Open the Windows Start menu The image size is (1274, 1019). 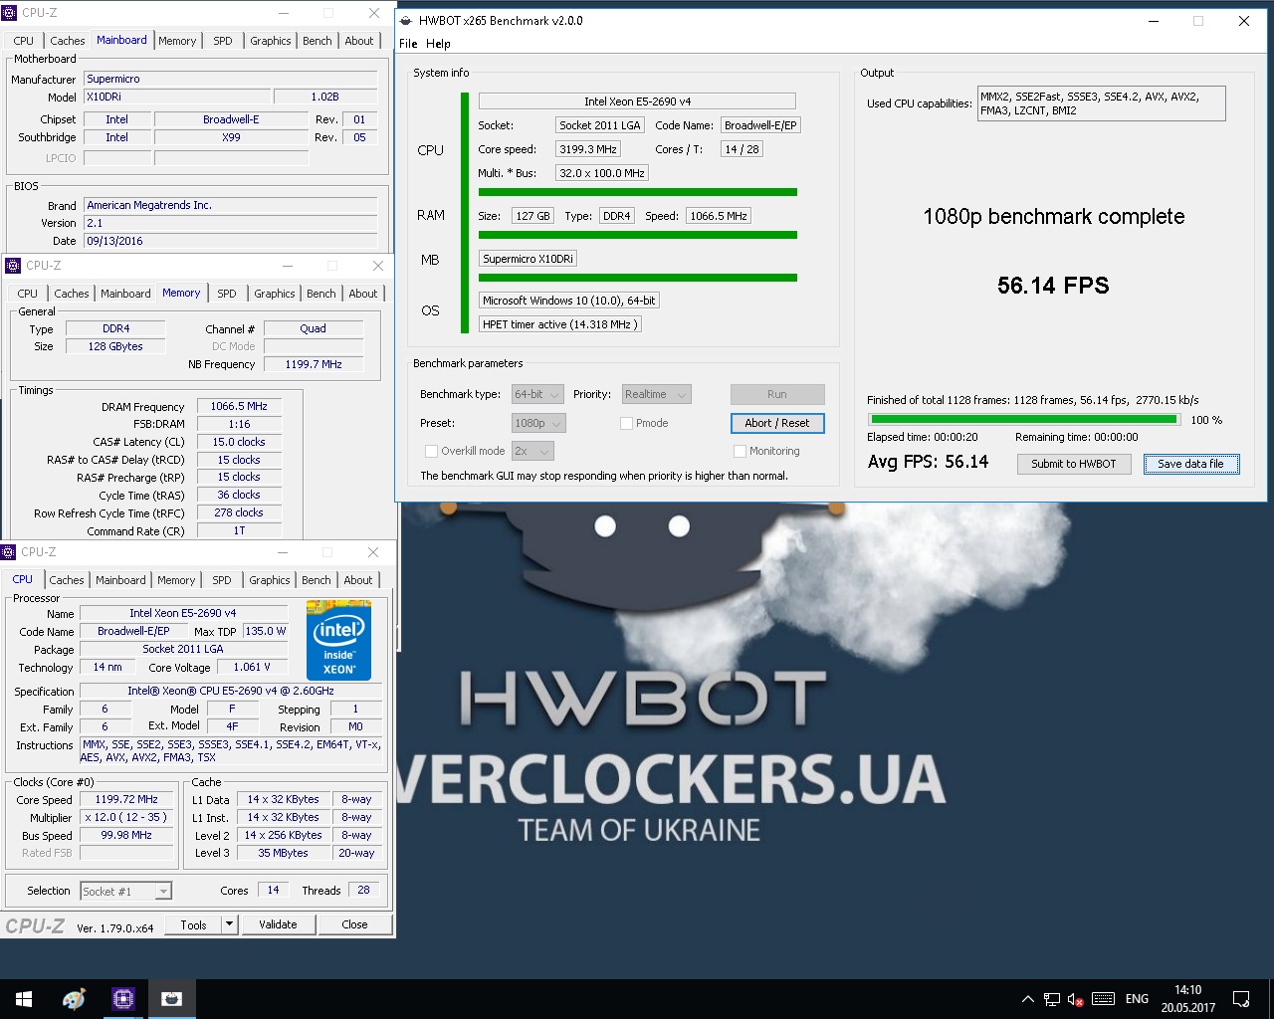pyautogui.click(x=24, y=999)
